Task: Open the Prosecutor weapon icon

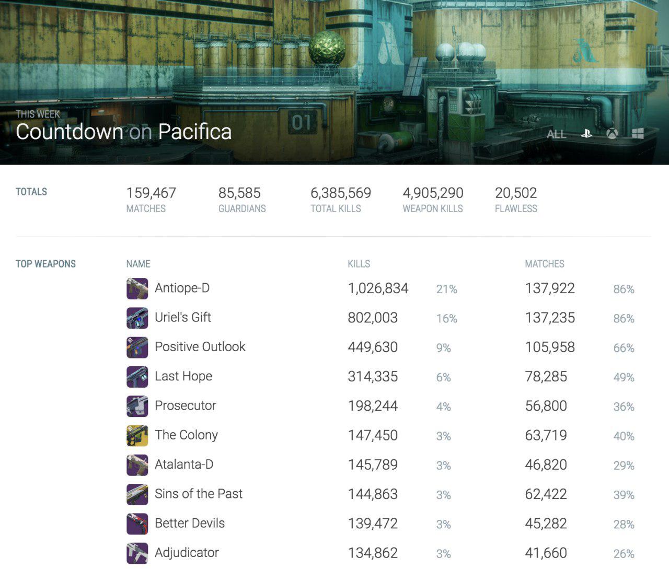Action: pos(137,406)
